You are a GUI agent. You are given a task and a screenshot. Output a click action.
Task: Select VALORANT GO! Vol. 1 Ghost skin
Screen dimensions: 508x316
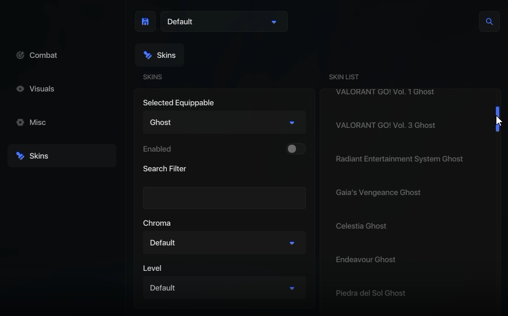[x=385, y=92]
